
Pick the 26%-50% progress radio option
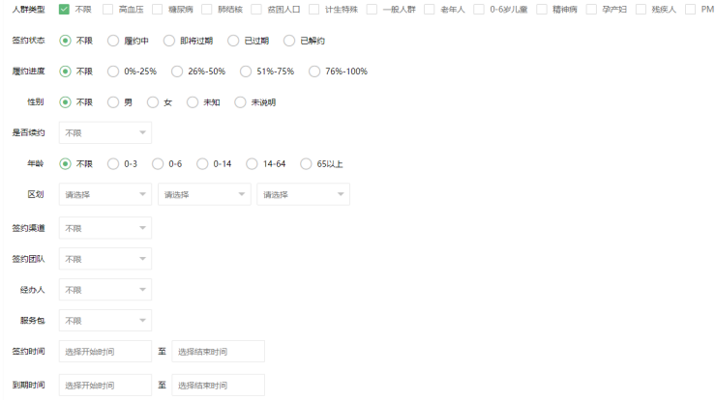click(177, 72)
